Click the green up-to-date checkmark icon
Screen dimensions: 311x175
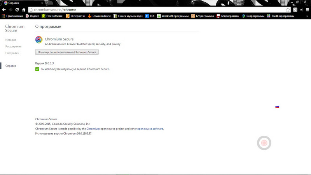(37, 69)
